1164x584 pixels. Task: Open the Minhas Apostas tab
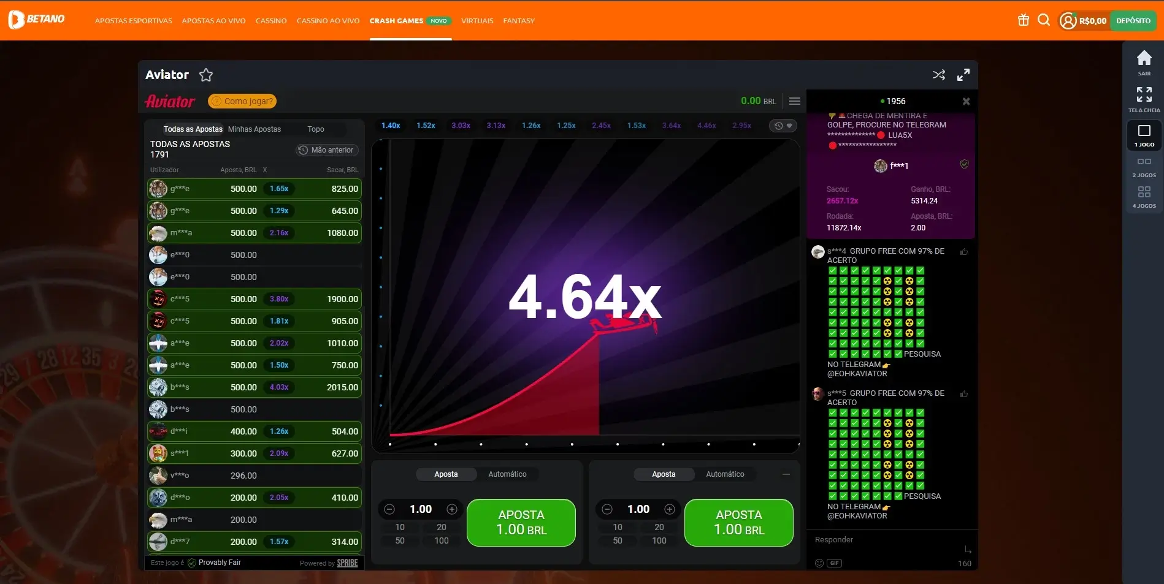click(x=255, y=129)
